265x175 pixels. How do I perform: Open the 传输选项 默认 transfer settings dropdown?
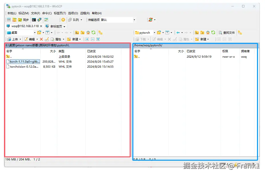[134, 20]
